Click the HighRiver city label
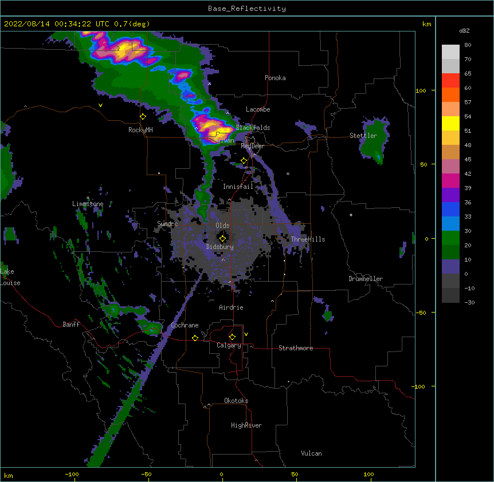This screenshot has height=482, width=494. (246, 425)
